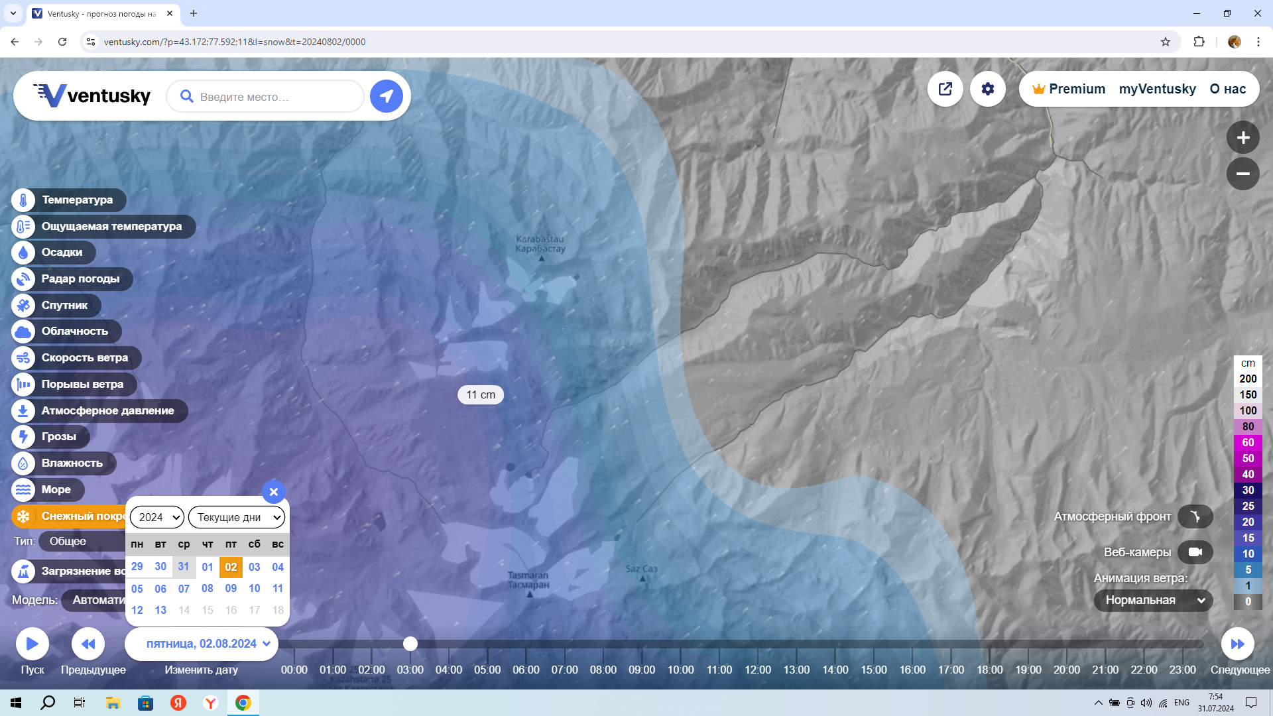Open the Грозы thunderstorm icon
The width and height of the screenshot is (1273, 716).
click(x=23, y=437)
